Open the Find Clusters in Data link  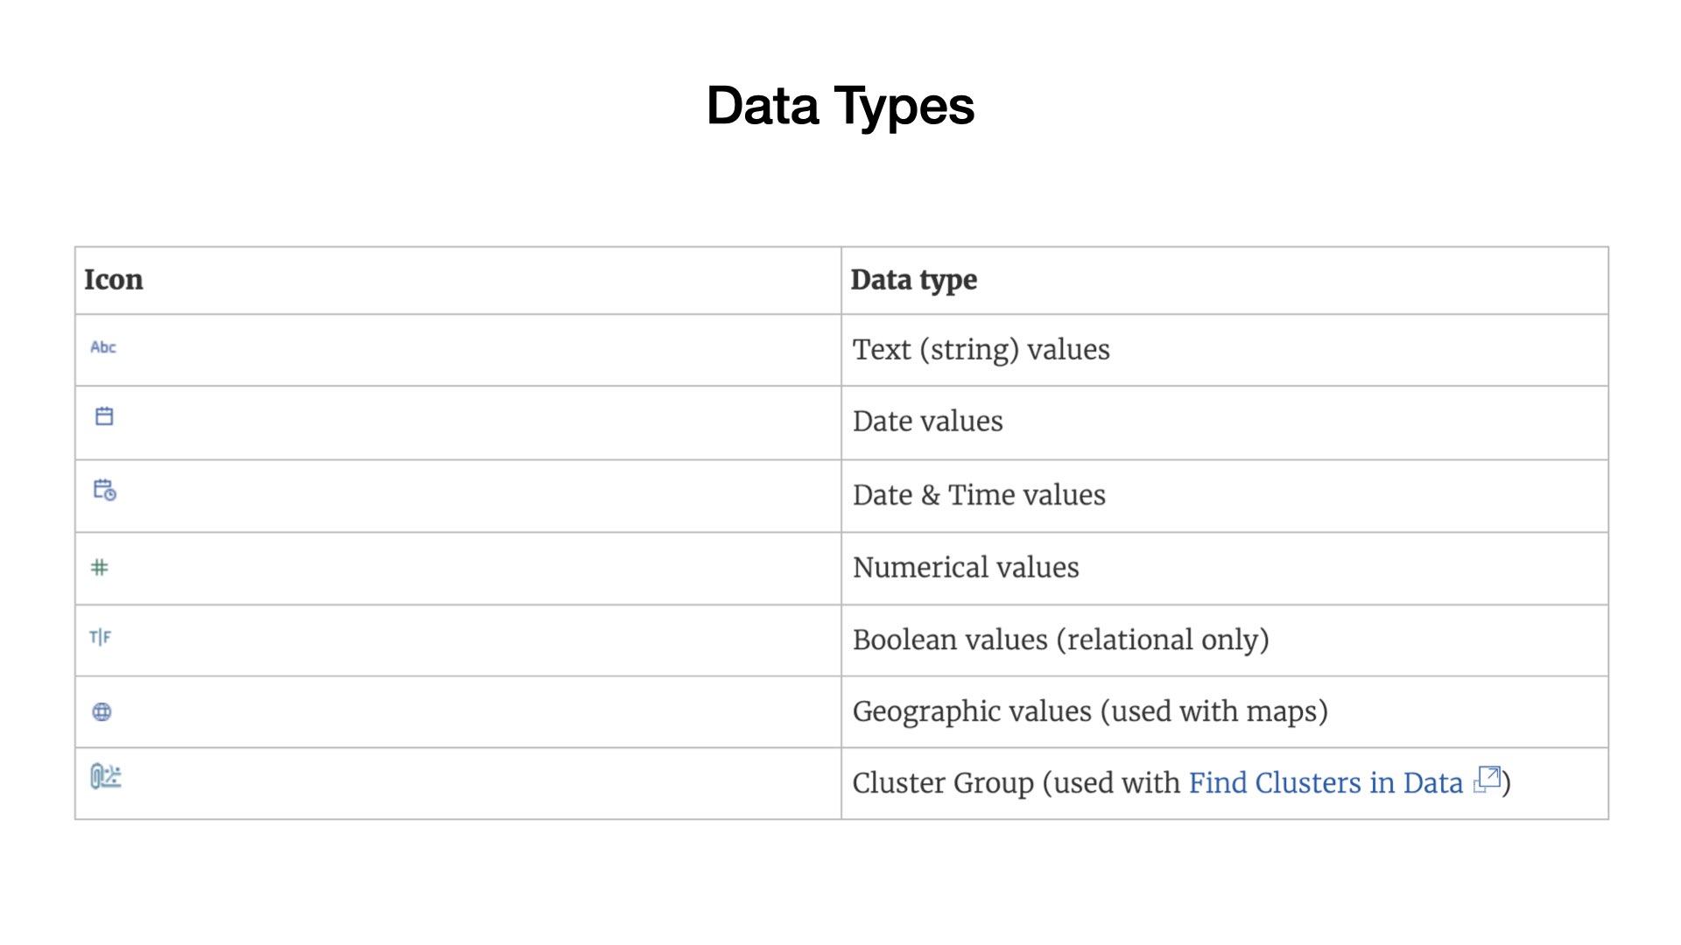point(1326,782)
